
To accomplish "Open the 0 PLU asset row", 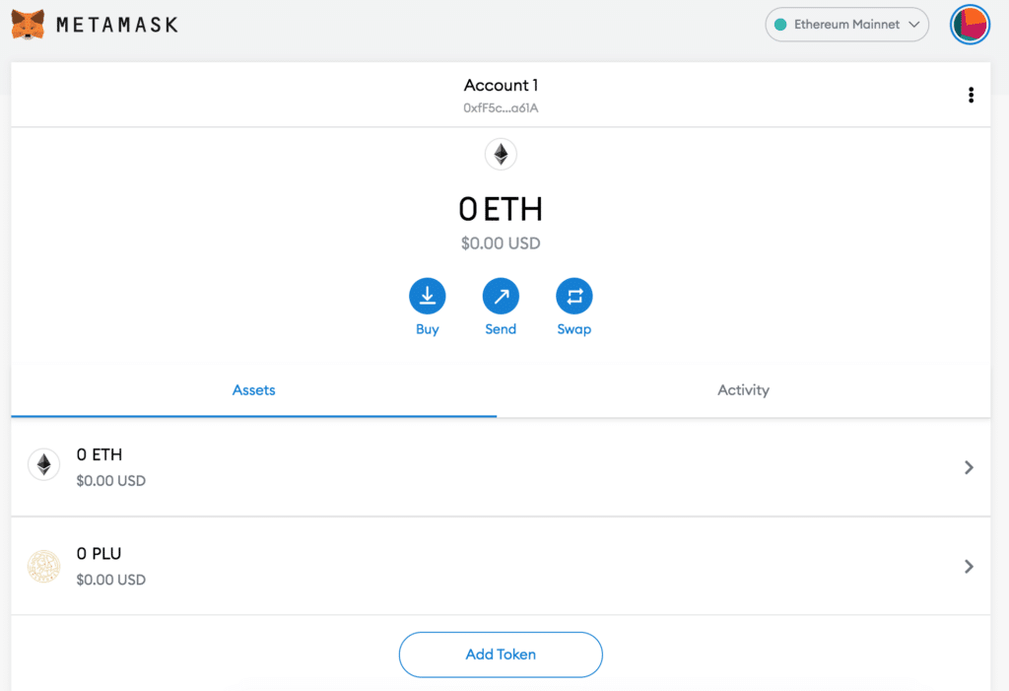I will (501, 566).
